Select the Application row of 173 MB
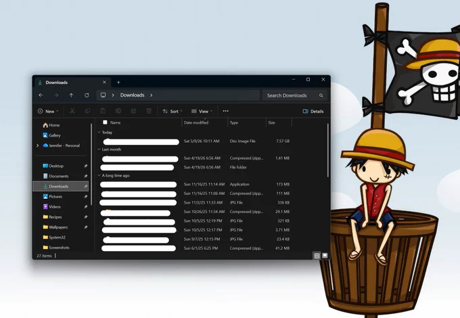The height and width of the screenshot is (318, 460). tap(195, 184)
